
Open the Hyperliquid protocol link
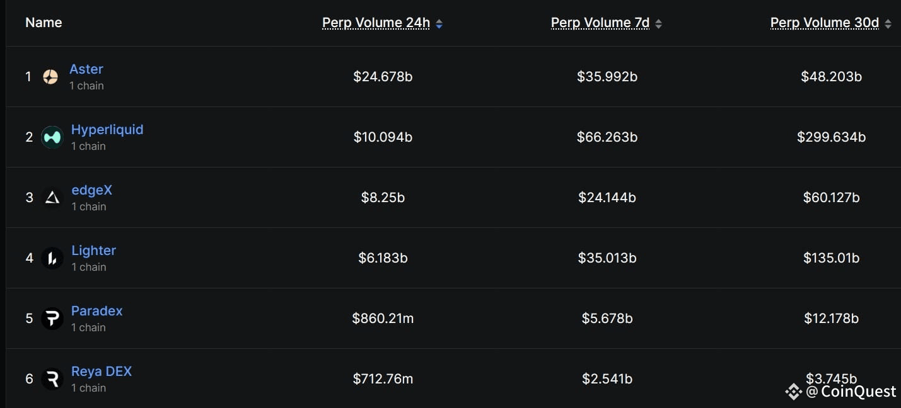coord(107,130)
